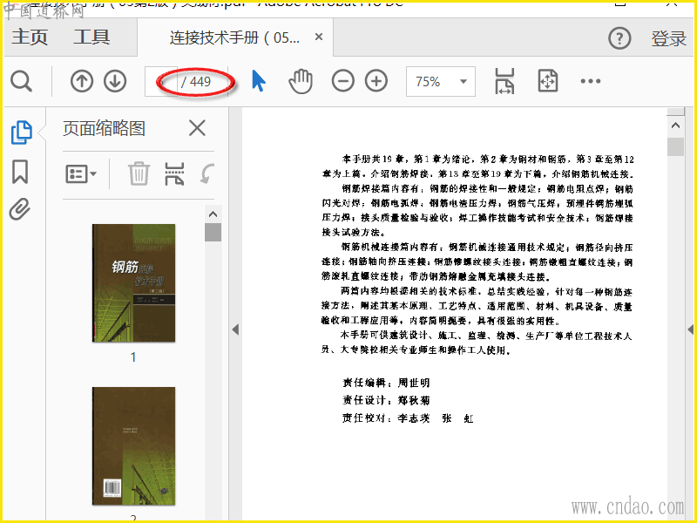This screenshot has width=697, height=523.
Task: Close the 连接技术手册 document tab
Action: tap(319, 37)
